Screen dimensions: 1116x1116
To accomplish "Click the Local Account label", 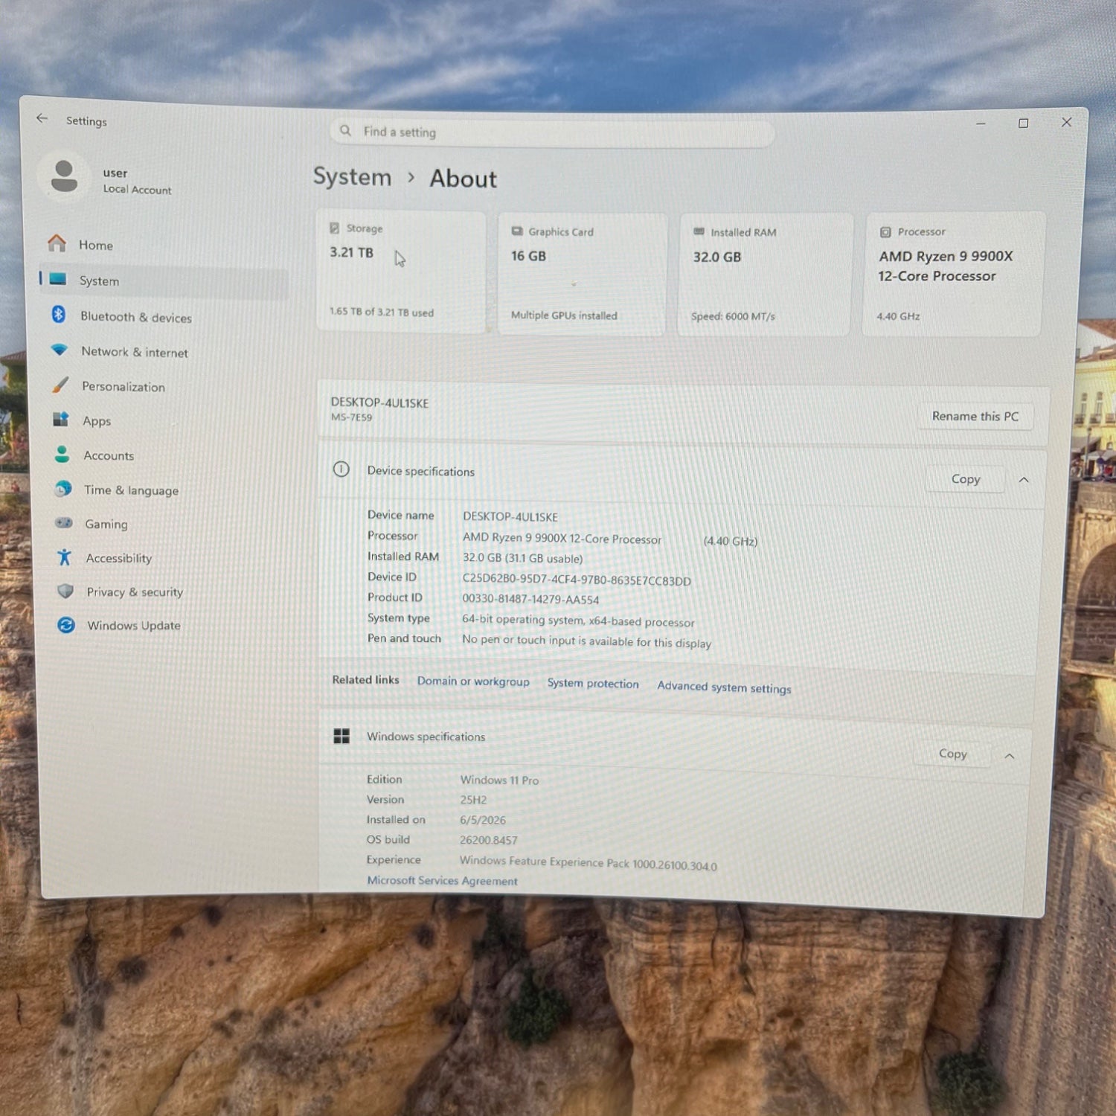I will click(137, 189).
